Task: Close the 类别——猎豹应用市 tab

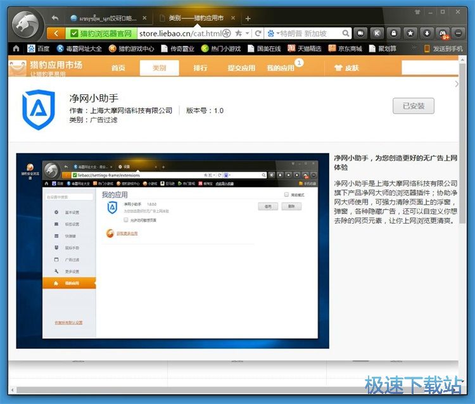Action: pos(233,18)
